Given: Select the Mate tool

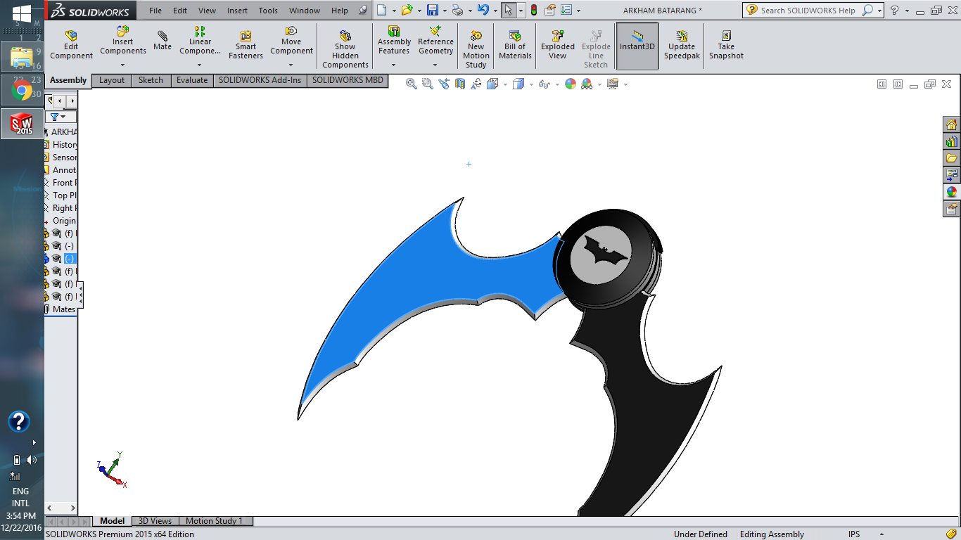Looking at the screenshot, I should (163, 41).
